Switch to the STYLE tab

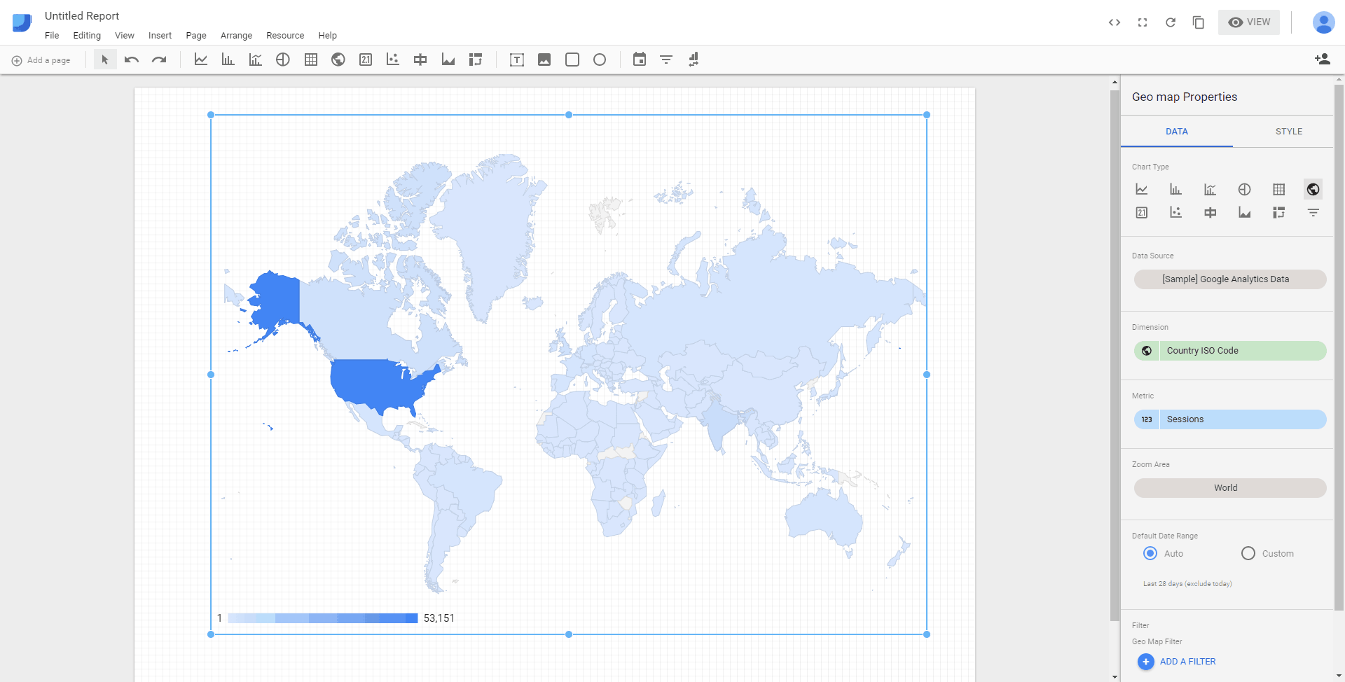click(x=1288, y=131)
